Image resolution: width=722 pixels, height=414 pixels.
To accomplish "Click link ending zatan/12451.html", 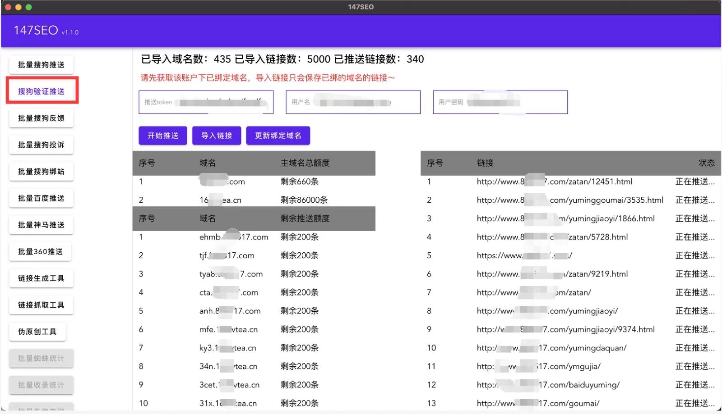I will click(x=555, y=182).
